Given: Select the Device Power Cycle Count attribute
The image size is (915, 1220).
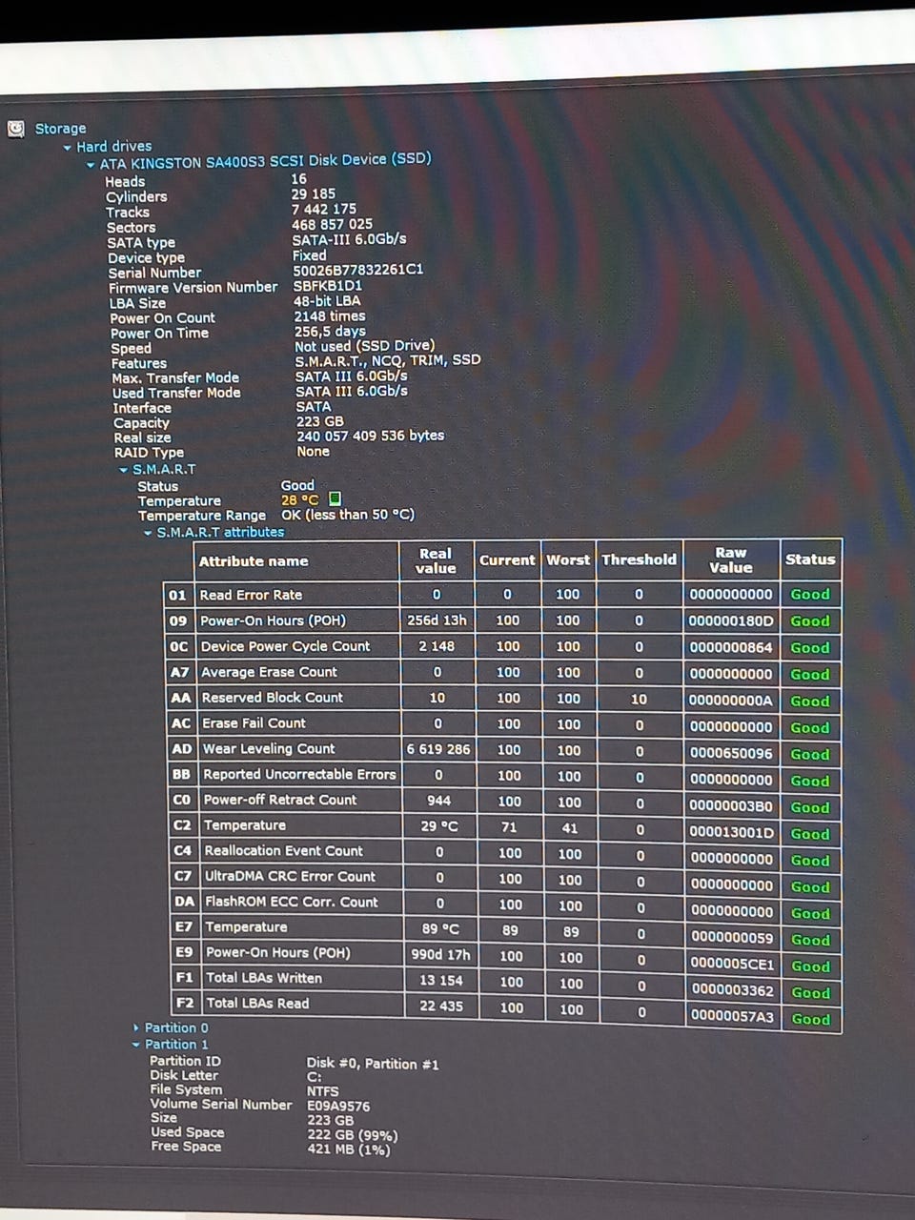Looking at the screenshot, I should click(x=285, y=646).
